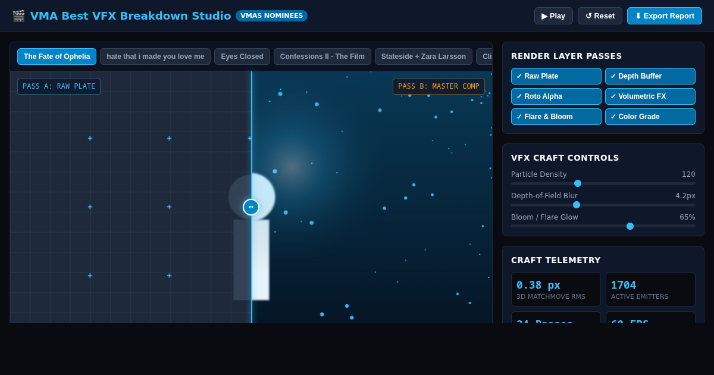This screenshot has width=714, height=375.
Task: Toggle the Raw Plate render pass
Action: [556, 76]
